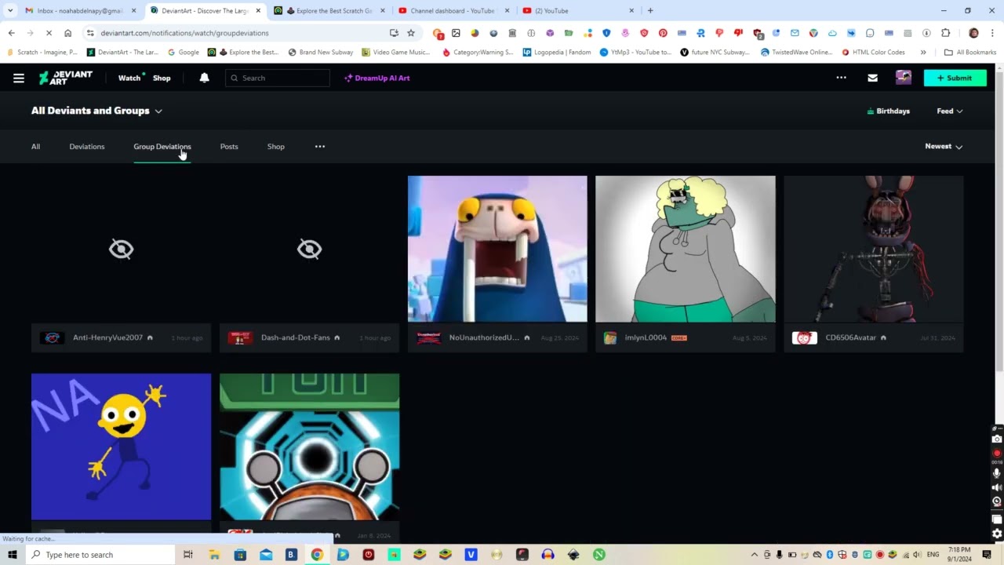Open recorder settings gear
1004x565 pixels.
point(997,534)
